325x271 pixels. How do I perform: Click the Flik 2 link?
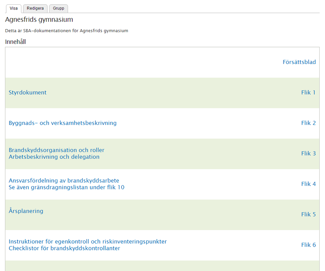[308, 123]
